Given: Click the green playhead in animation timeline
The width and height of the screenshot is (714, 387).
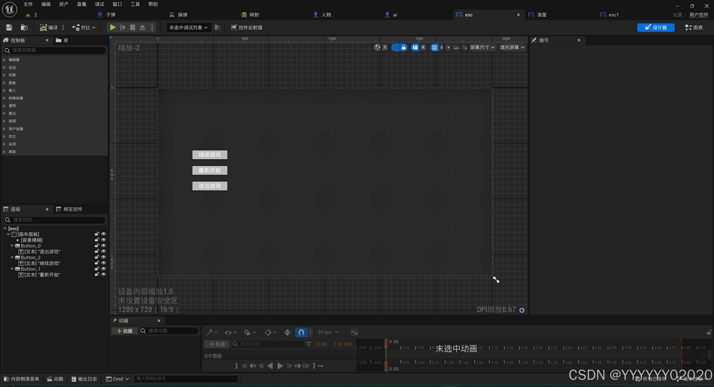Looking at the screenshot, I should [386, 344].
